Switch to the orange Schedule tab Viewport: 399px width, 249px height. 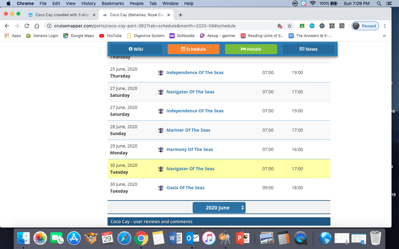[193, 49]
